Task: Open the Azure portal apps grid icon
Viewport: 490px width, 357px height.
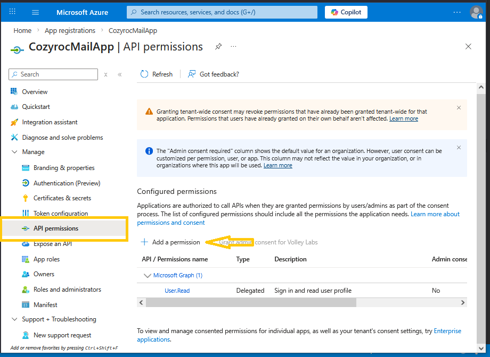Action: 12,12
